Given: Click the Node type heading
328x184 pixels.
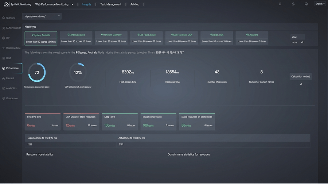Looking at the screenshot, I should tap(30, 27).
